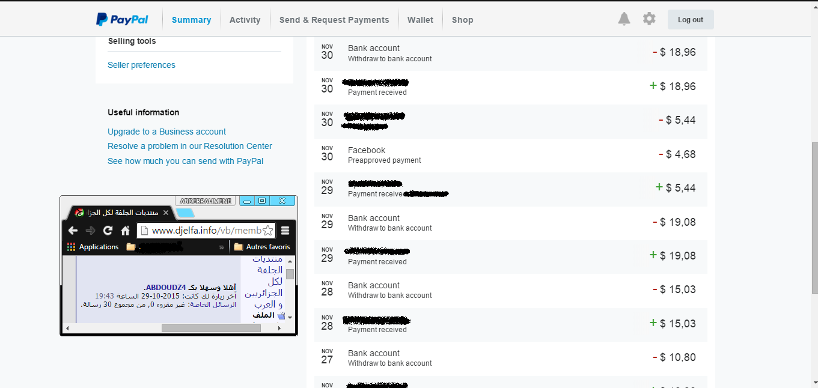The image size is (818, 388).
Task: See how much you can send link
Action: pyautogui.click(x=185, y=161)
